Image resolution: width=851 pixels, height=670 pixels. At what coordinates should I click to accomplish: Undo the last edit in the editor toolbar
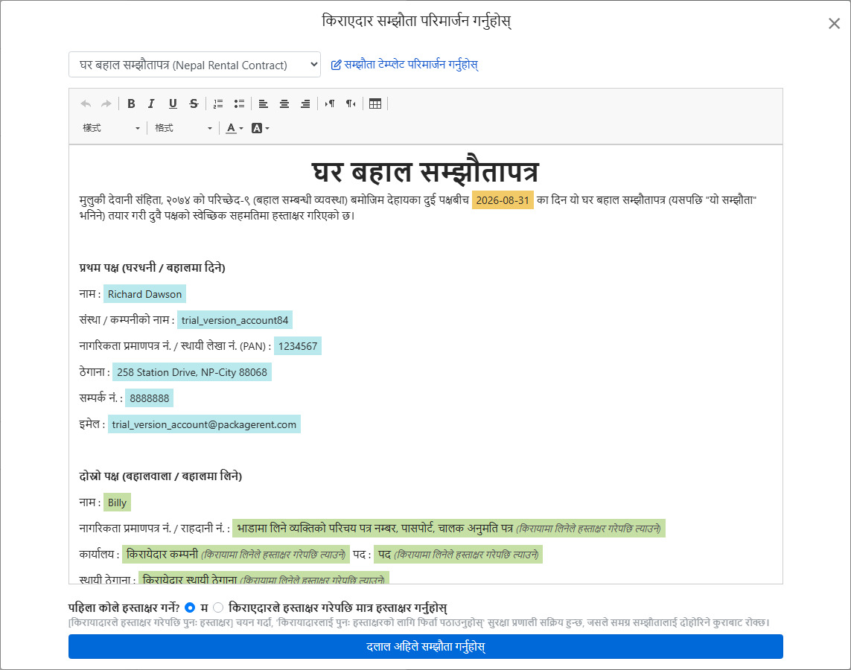[86, 103]
